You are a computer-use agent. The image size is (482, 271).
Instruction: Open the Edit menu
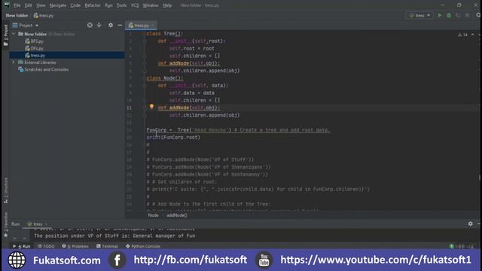point(29,5)
